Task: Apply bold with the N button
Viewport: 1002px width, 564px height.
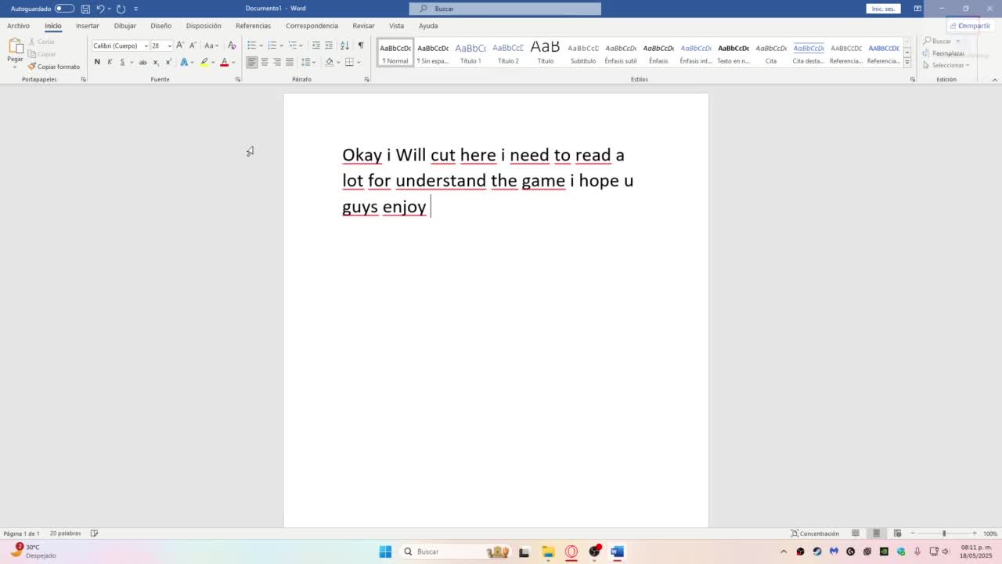Action: click(97, 62)
